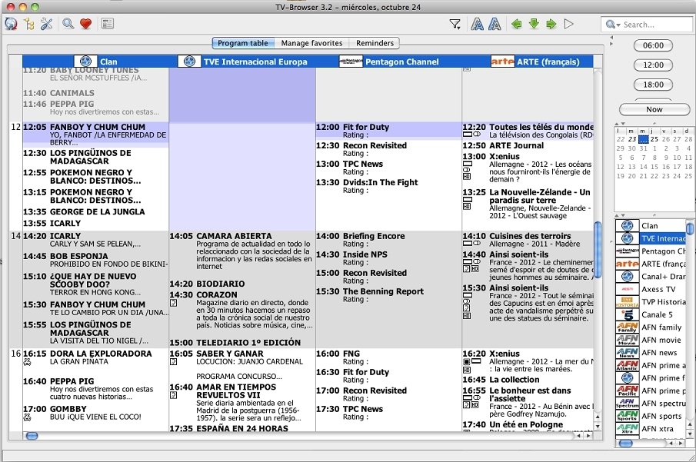Jump to 18:00 time button
696x462 pixels.
coord(654,85)
